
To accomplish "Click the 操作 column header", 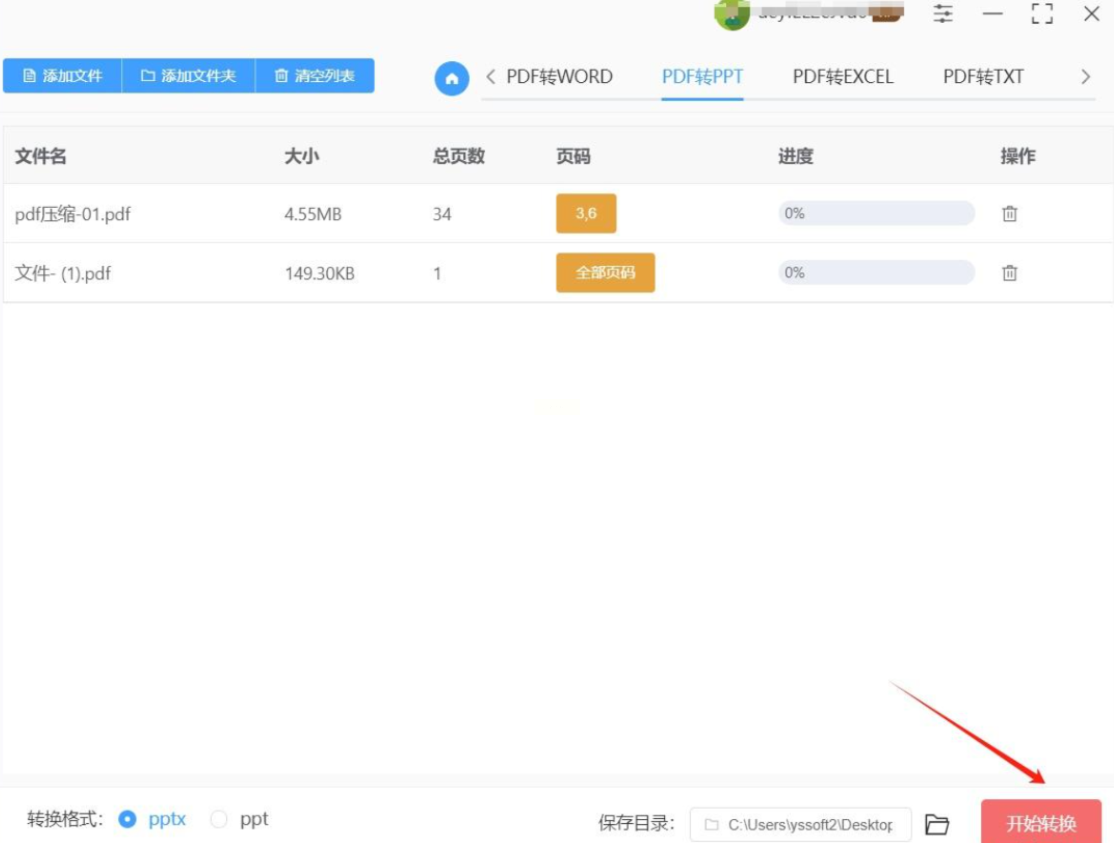I will [1018, 156].
